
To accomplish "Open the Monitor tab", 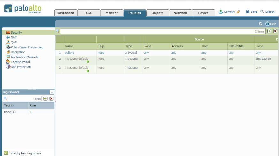I will (x=112, y=13).
